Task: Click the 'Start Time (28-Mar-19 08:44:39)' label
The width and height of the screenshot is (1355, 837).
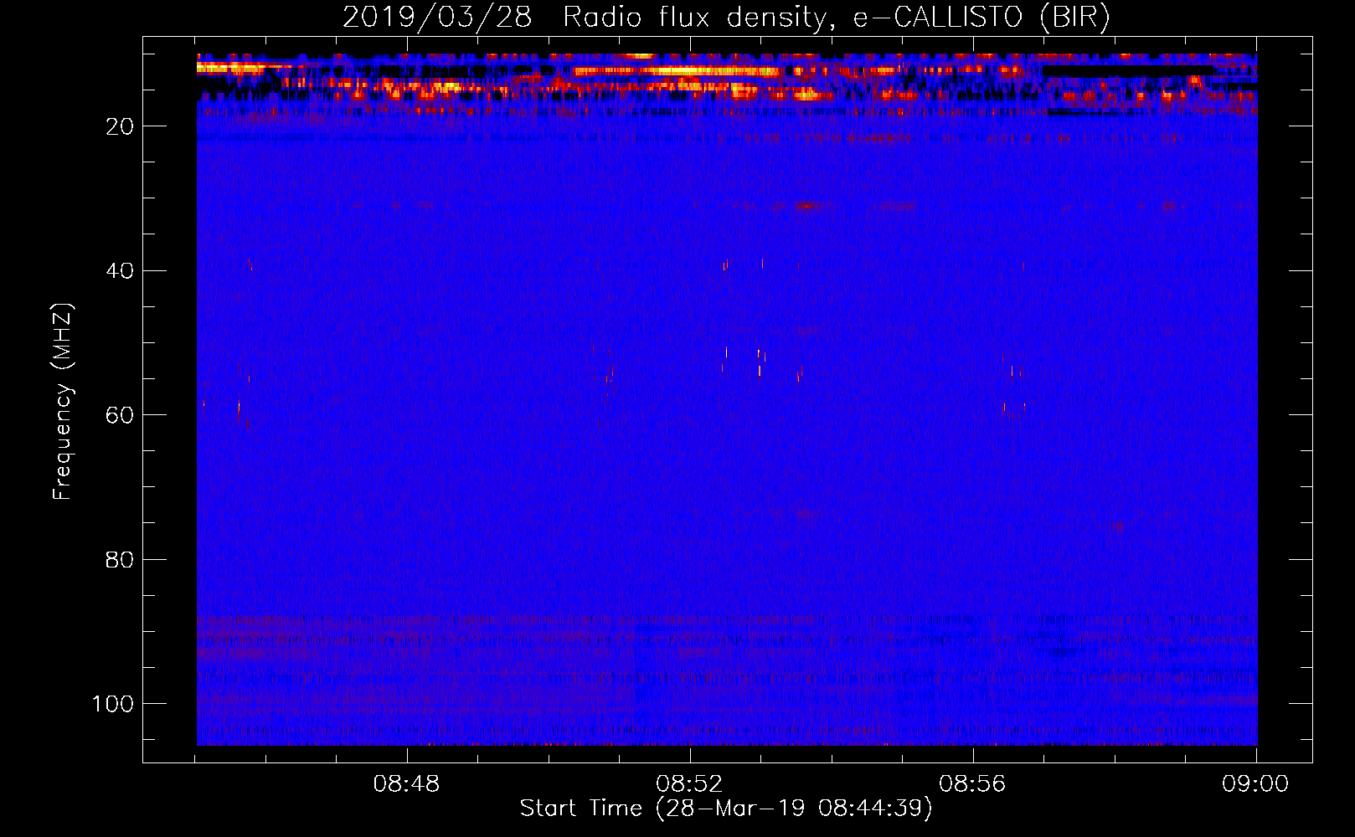Action: tap(726, 809)
